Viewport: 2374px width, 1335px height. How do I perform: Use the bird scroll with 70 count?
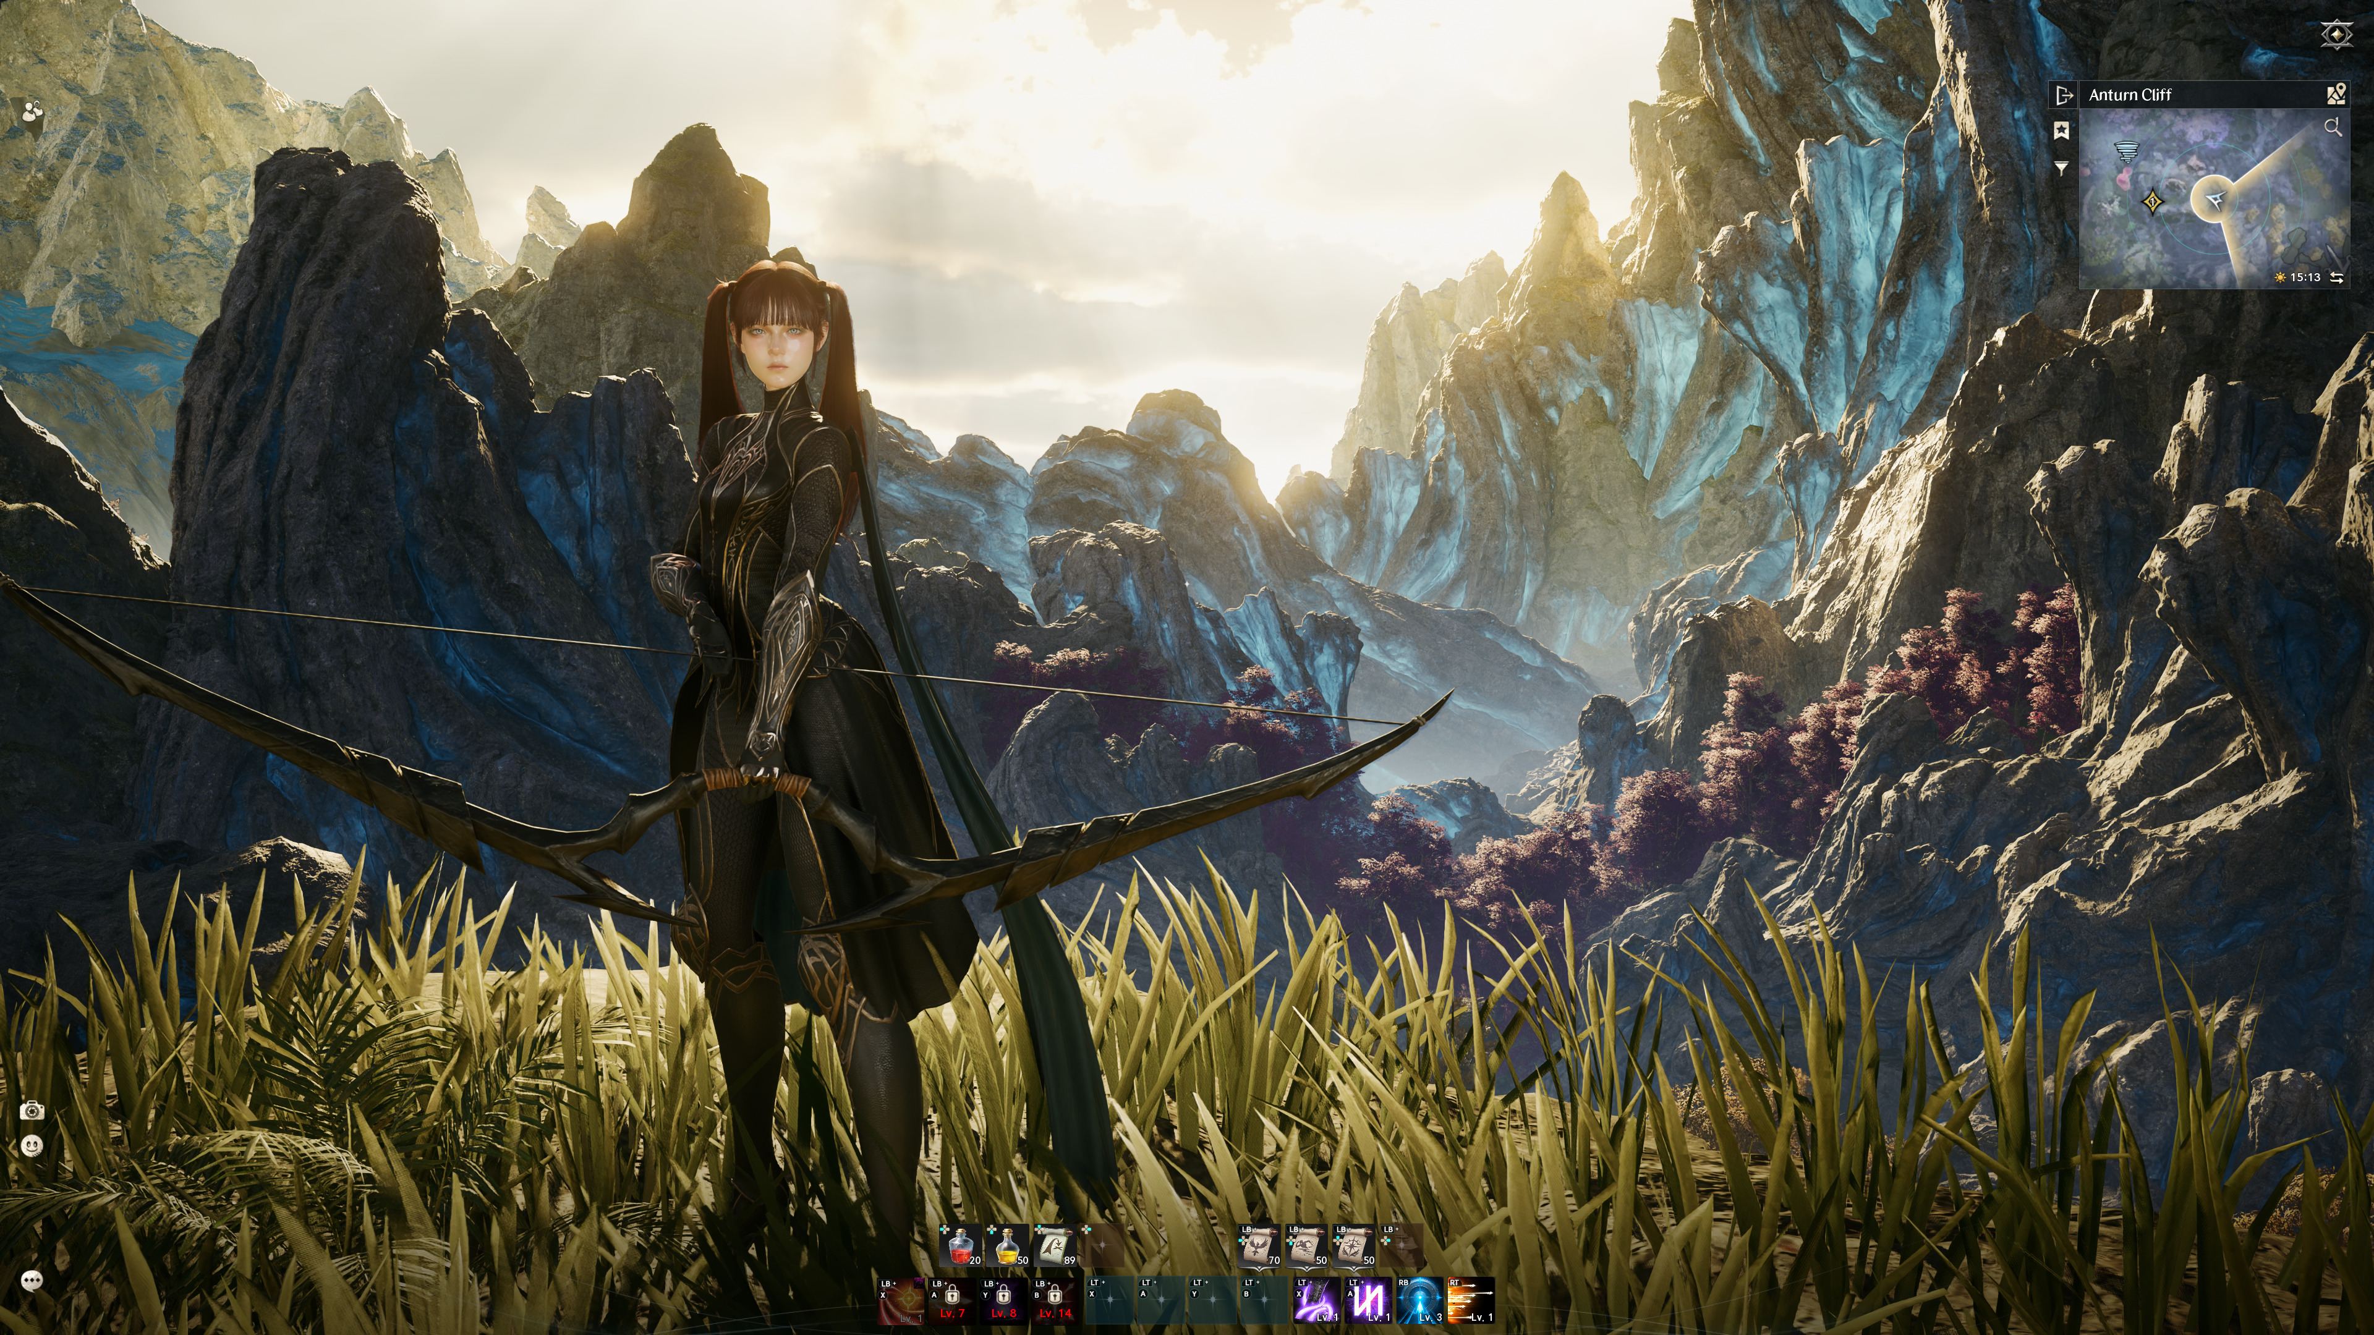pos(1260,1247)
